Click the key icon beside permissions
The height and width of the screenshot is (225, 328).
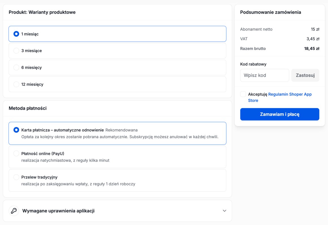14,211
